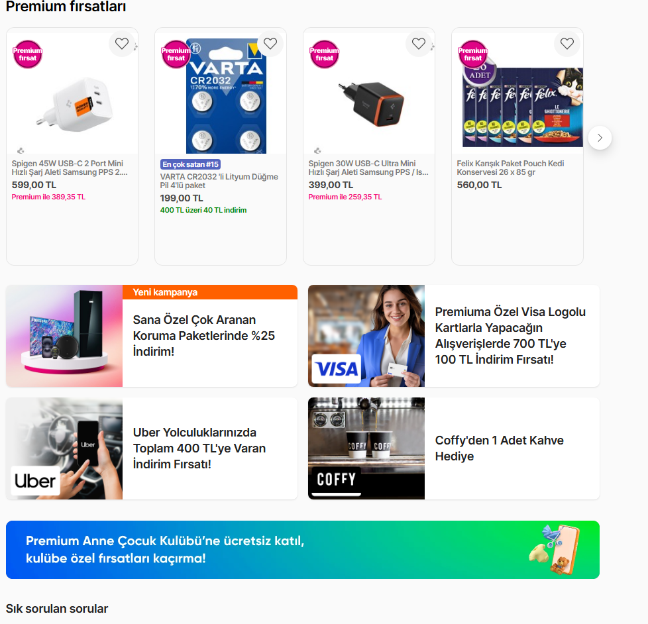Viewport: 648px width, 624px height.
Task: Show next products with carousel arrow
Action: point(600,138)
